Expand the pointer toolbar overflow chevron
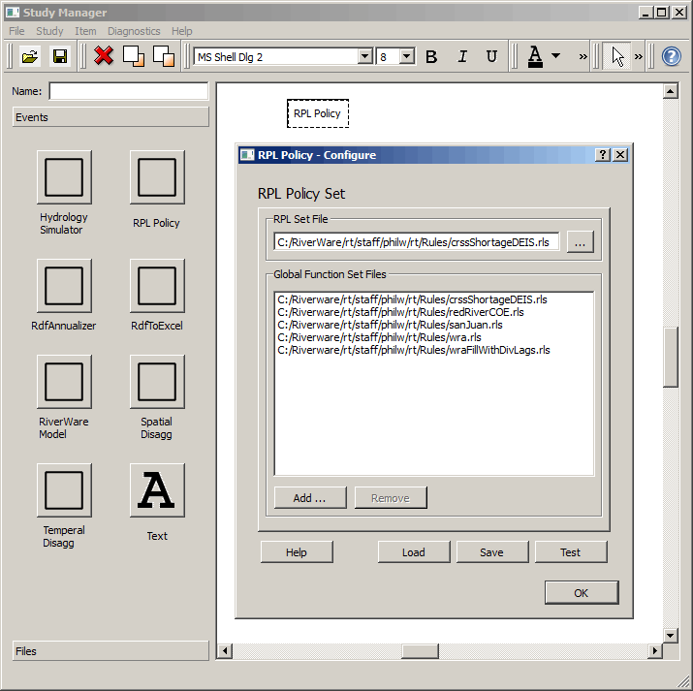693x691 pixels. point(638,56)
